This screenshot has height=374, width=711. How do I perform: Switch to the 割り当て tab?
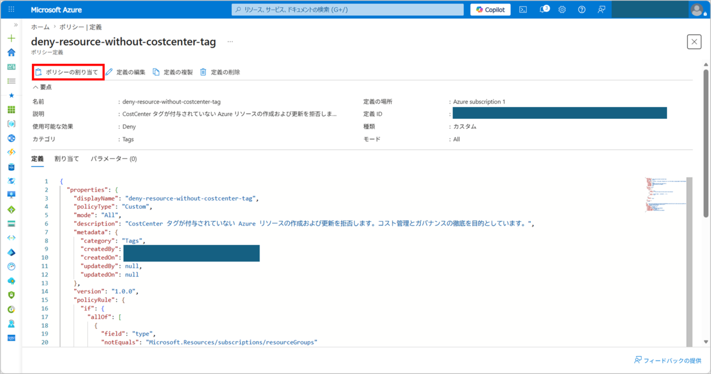point(67,159)
